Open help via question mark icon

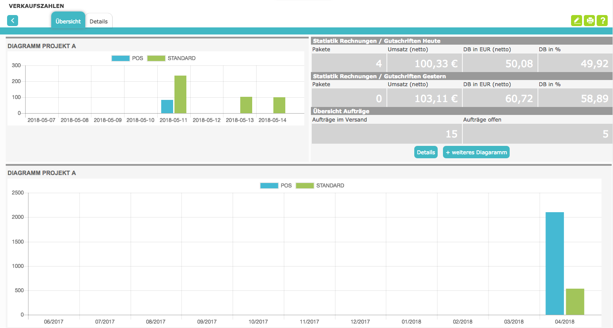click(x=602, y=21)
